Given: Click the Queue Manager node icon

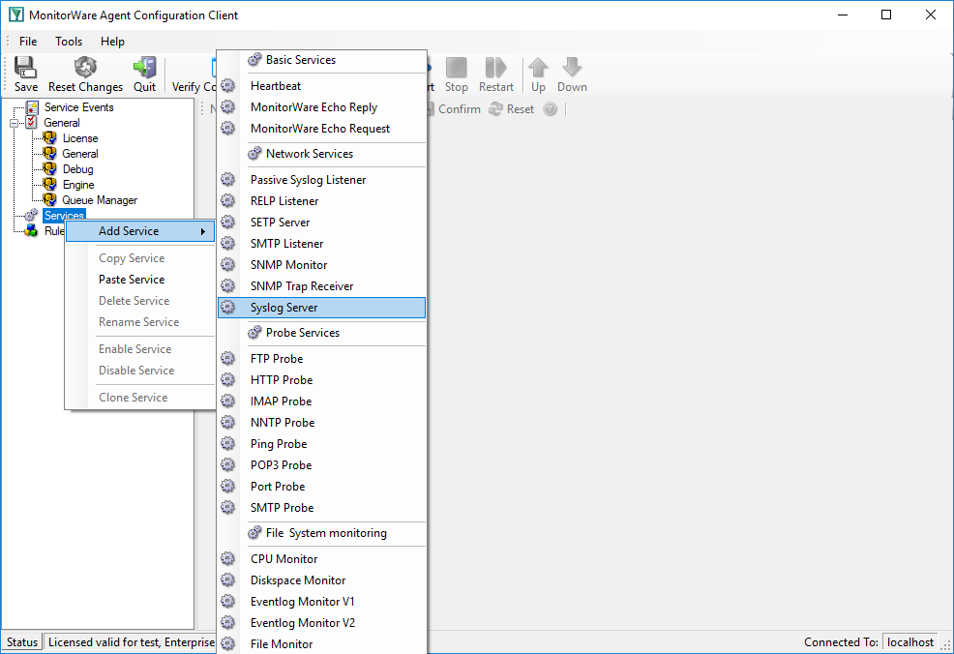Looking at the screenshot, I should click(x=50, y=199).
